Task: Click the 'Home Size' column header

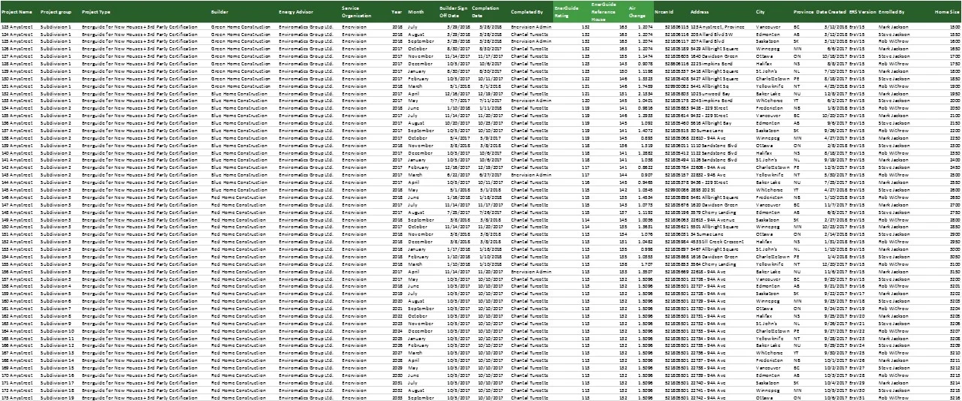Action: coord(947,13)
